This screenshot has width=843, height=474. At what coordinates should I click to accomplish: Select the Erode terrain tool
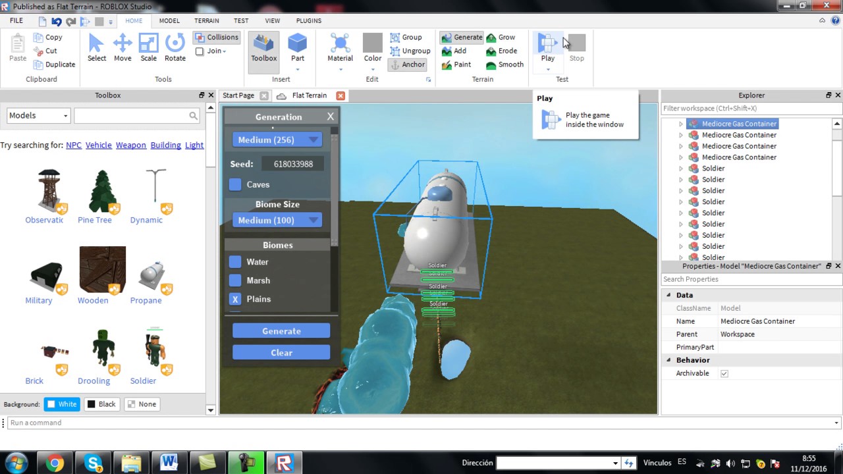502,51
